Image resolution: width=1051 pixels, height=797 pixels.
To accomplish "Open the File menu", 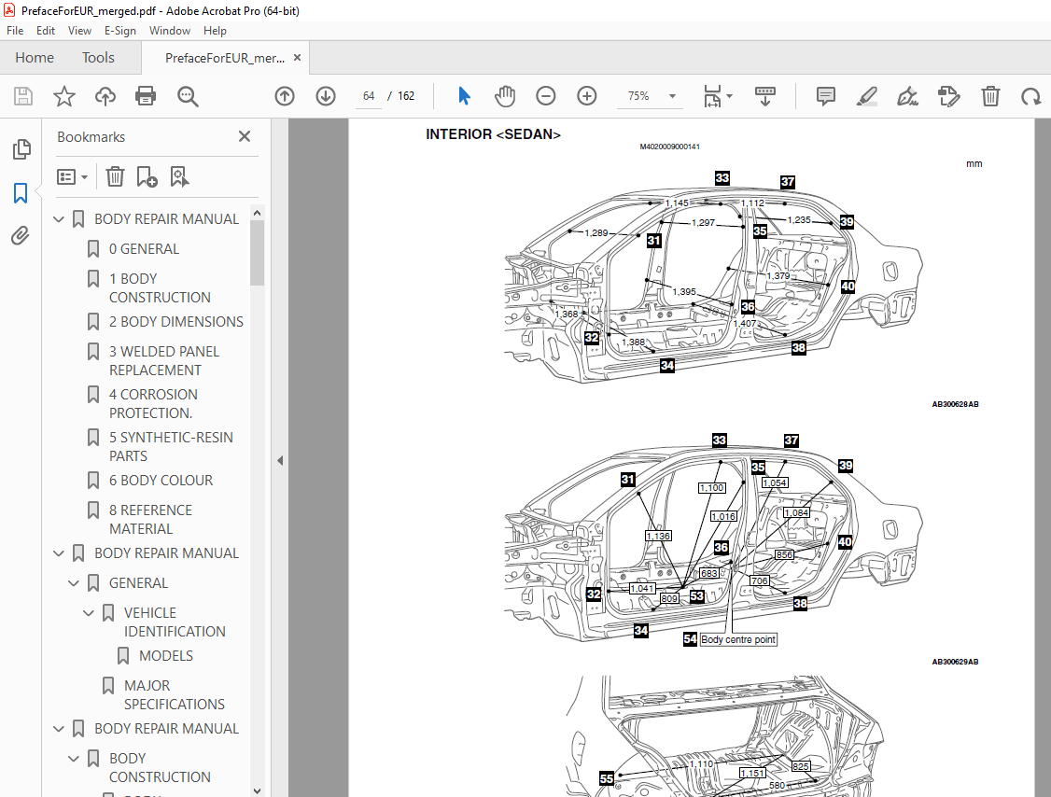I will pos(15,31).
